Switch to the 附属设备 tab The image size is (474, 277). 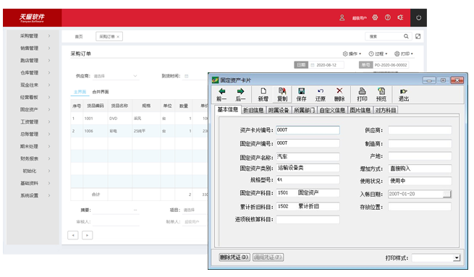[279, 110]
